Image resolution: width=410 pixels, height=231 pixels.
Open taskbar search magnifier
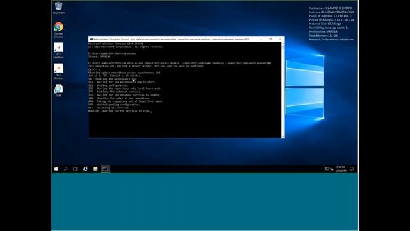(x=65, y=169)
